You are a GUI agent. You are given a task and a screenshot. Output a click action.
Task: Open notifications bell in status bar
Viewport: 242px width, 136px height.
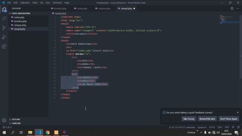[239, 127]
